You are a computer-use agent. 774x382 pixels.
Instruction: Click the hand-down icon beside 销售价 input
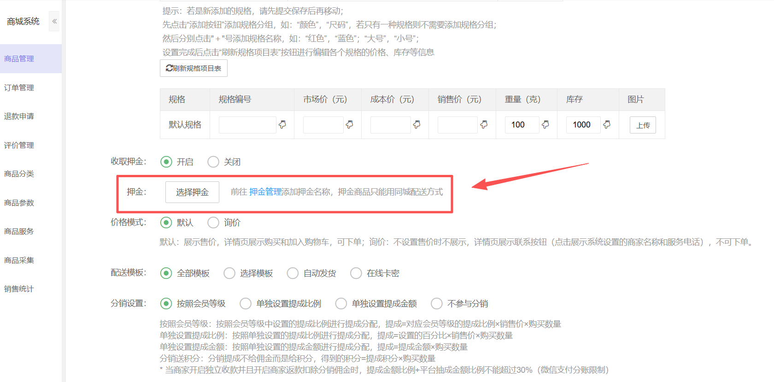(x=484, y=124)
